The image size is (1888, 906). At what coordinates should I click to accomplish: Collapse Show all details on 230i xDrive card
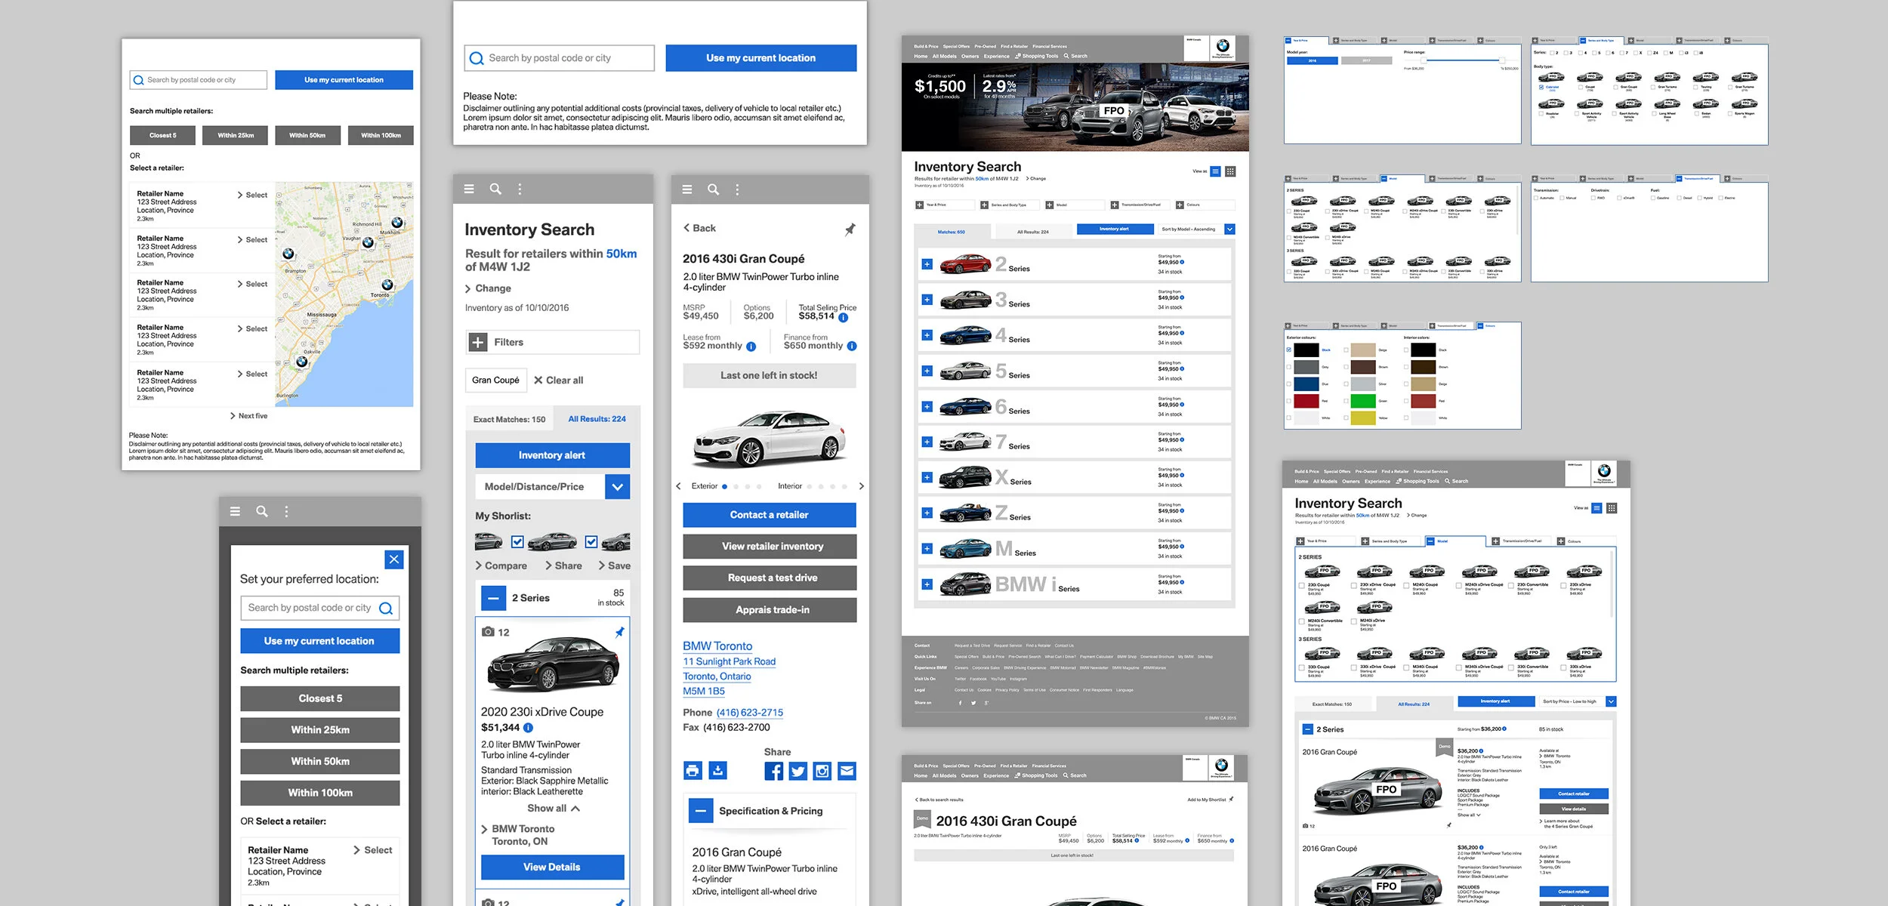point(553,808)
